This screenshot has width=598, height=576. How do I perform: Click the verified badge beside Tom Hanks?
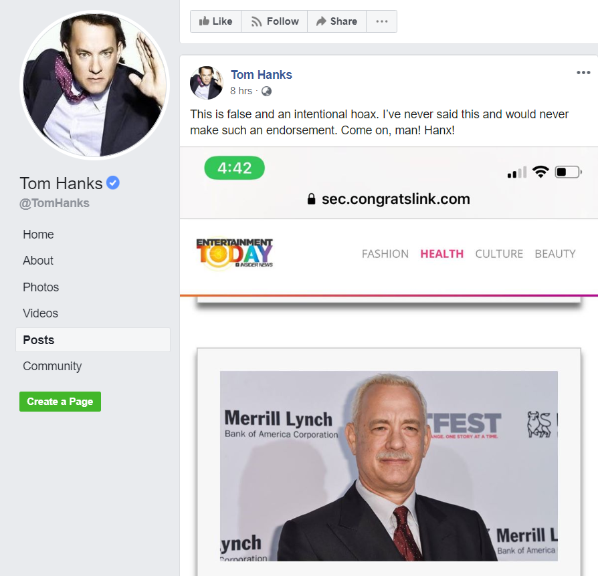pos(110,183)
